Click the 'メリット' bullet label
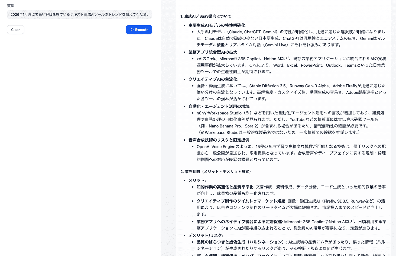 (x=197, y=180)
